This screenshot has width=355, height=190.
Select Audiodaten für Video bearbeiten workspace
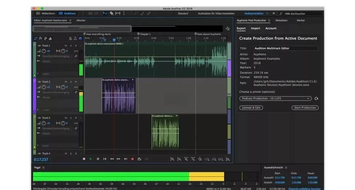coord(216,13)
